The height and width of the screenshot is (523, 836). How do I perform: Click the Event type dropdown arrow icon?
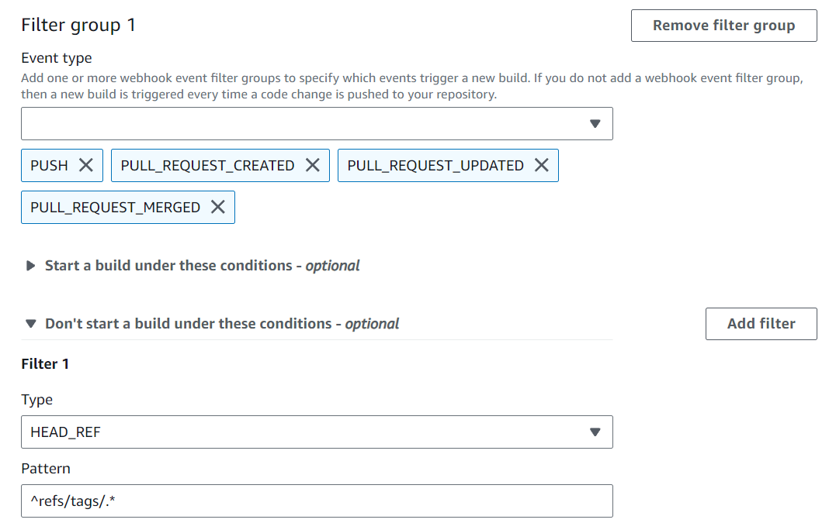(595, 123)
